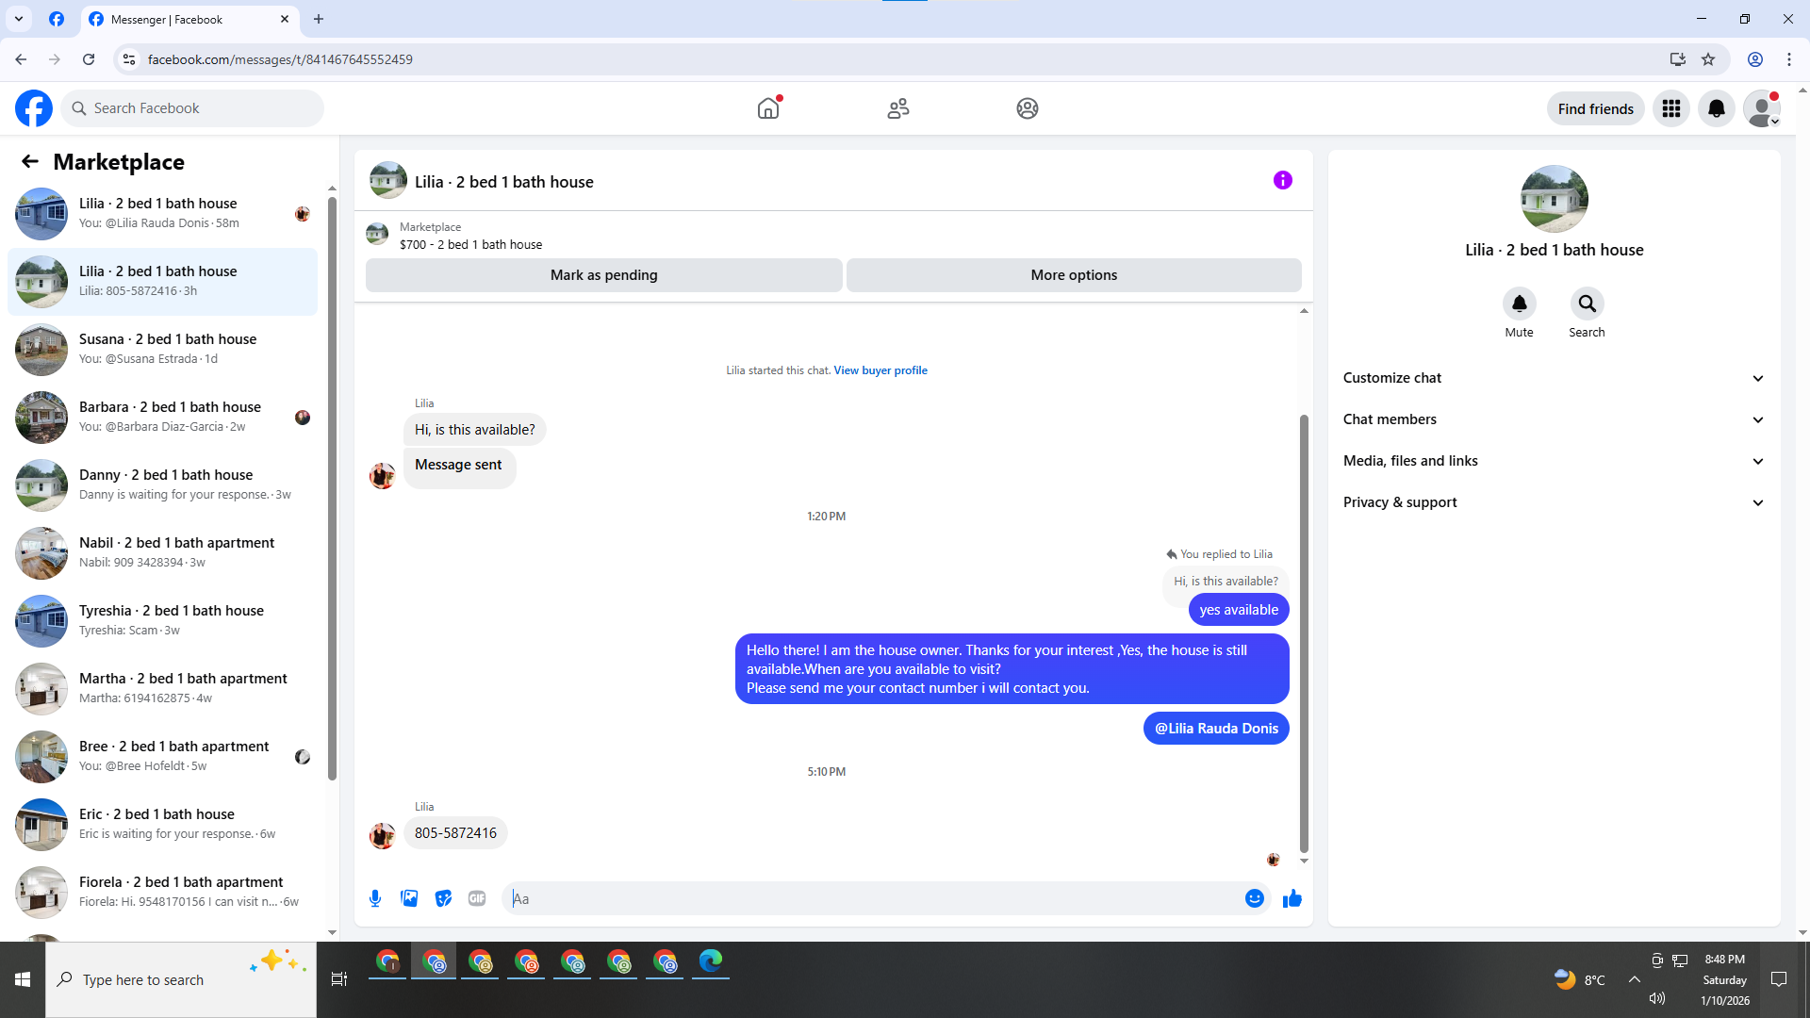Open the Facebook menu grid icon
This screenshot has width=1810, height=1018.
(x=1670, y=108)
